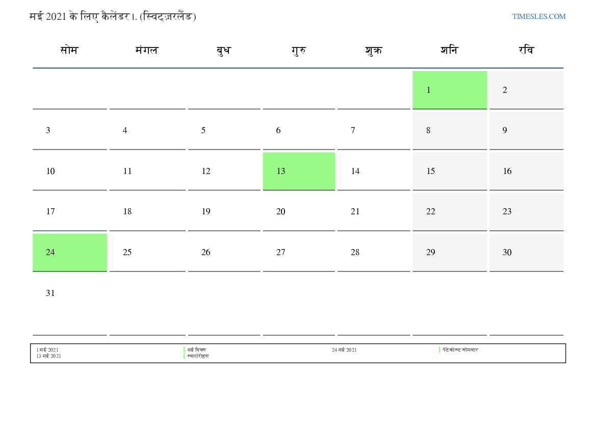Select date 14 in the calendar

pyautogui.click(x=374, y=171)
